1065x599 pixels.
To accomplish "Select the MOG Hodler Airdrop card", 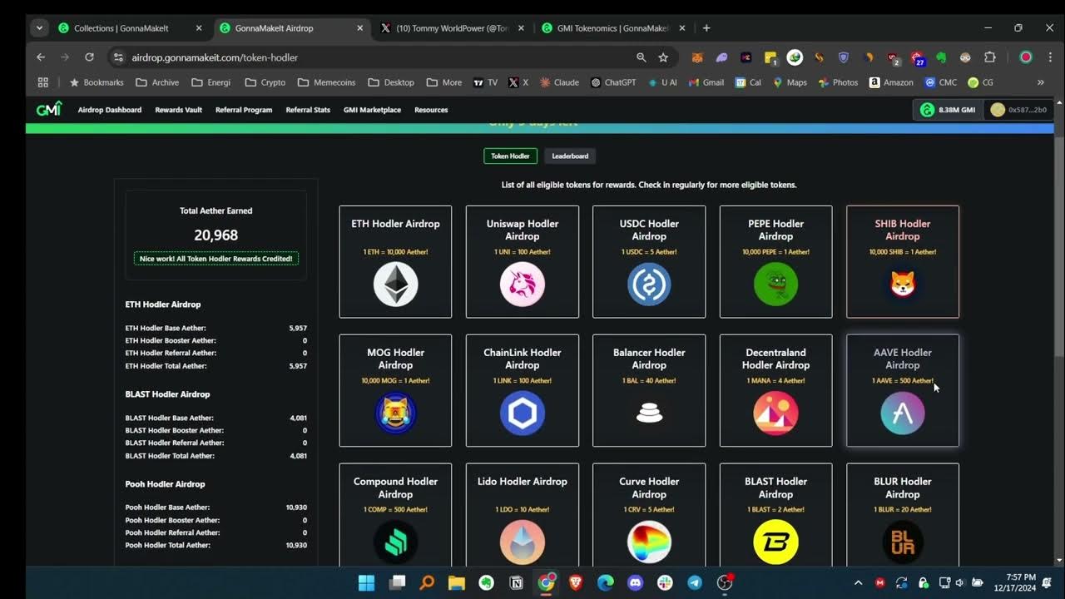I will tap(395, 390).
